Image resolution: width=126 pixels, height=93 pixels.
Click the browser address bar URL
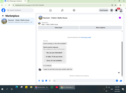(29, 5)
